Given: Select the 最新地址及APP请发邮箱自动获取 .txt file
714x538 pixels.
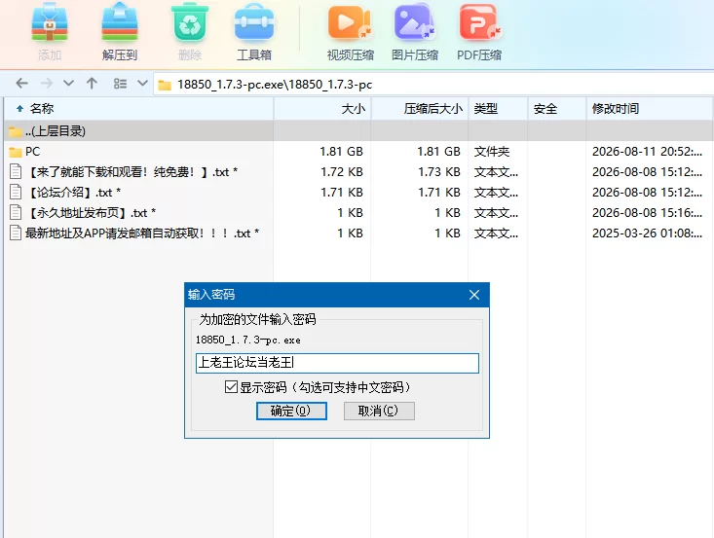Looking at the screenshot, I should pyautogui.click(x=358, y=233).
